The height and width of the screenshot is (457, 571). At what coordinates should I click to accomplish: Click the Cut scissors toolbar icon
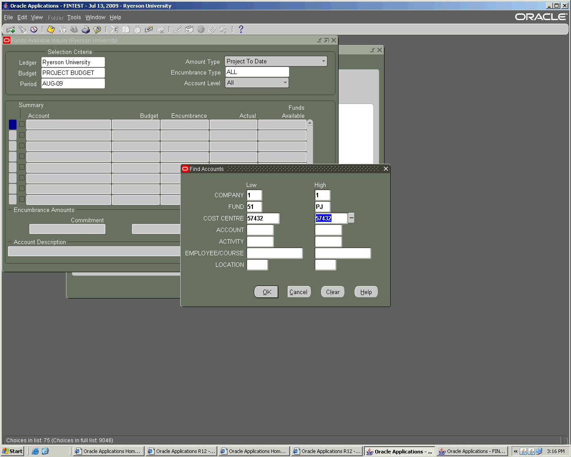pyautogui.click(x=115, y=29)
